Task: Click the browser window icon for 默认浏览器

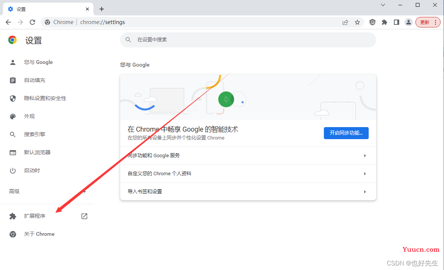Action: 13,153
